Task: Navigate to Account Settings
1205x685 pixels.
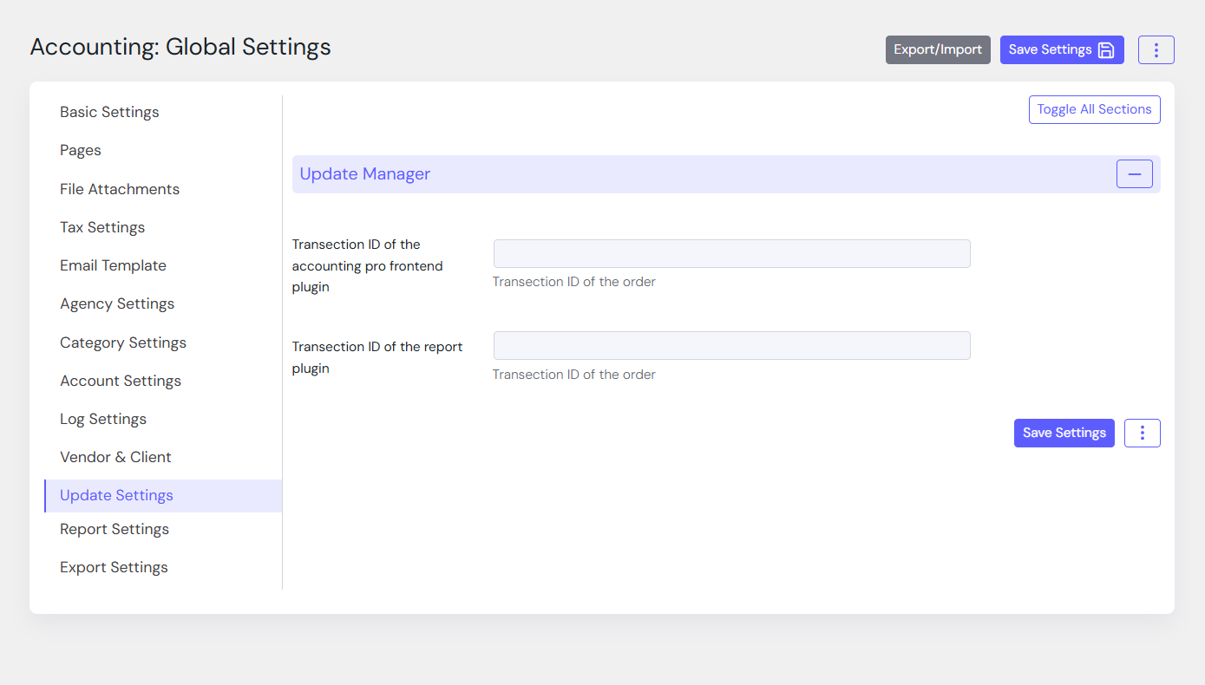Action: (121, 382)
